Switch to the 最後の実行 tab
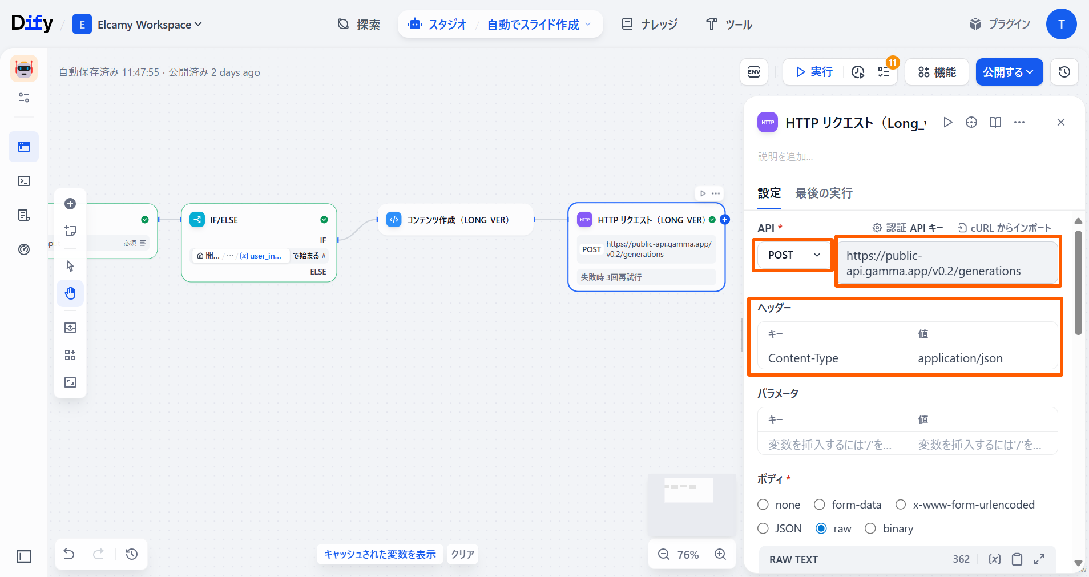1089x577 pixels. tap(824, 193)
